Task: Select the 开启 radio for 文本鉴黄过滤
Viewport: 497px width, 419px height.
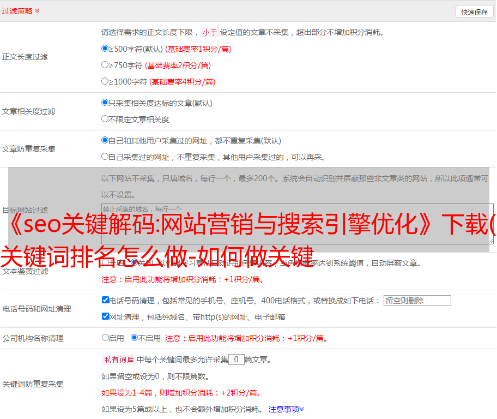Action: tap(105, 262)
